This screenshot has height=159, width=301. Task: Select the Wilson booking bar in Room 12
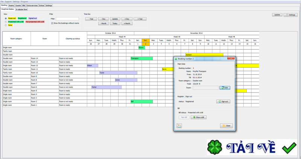click(93, 66)
